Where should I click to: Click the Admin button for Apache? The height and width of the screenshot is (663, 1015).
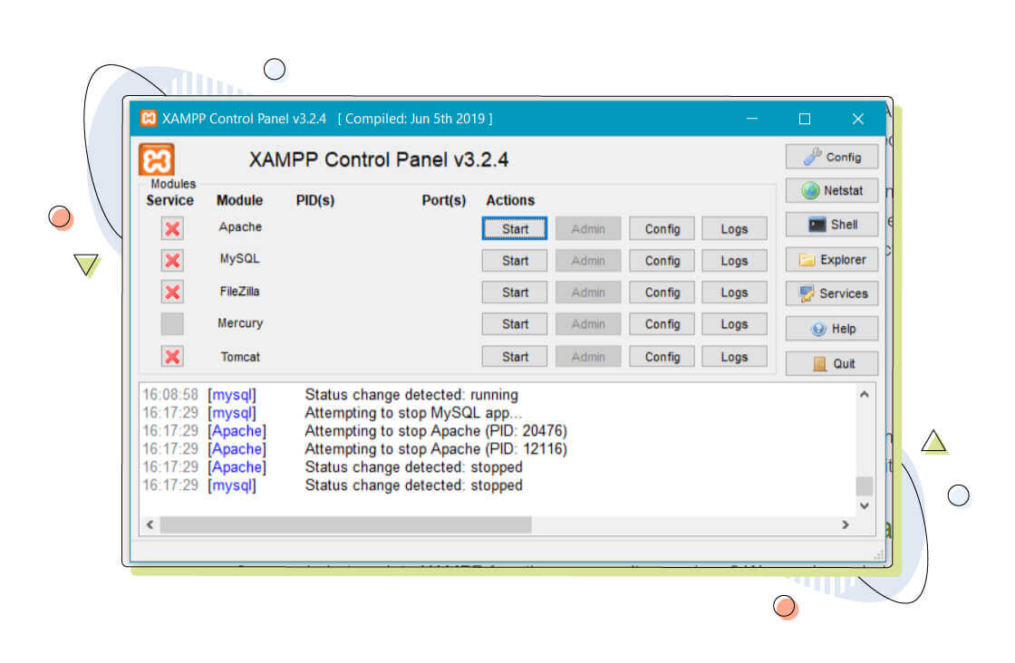(588, 229)
